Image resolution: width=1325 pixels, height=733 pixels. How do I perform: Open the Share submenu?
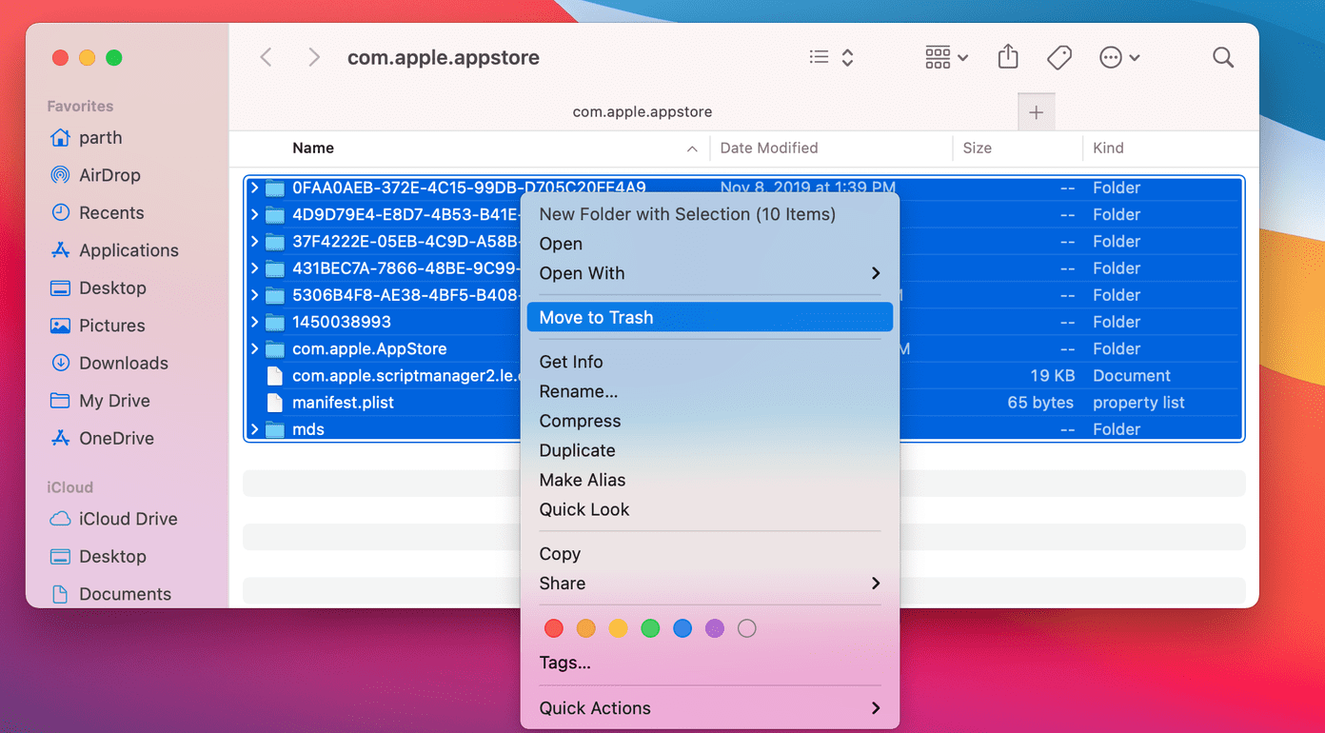(709, 584)
